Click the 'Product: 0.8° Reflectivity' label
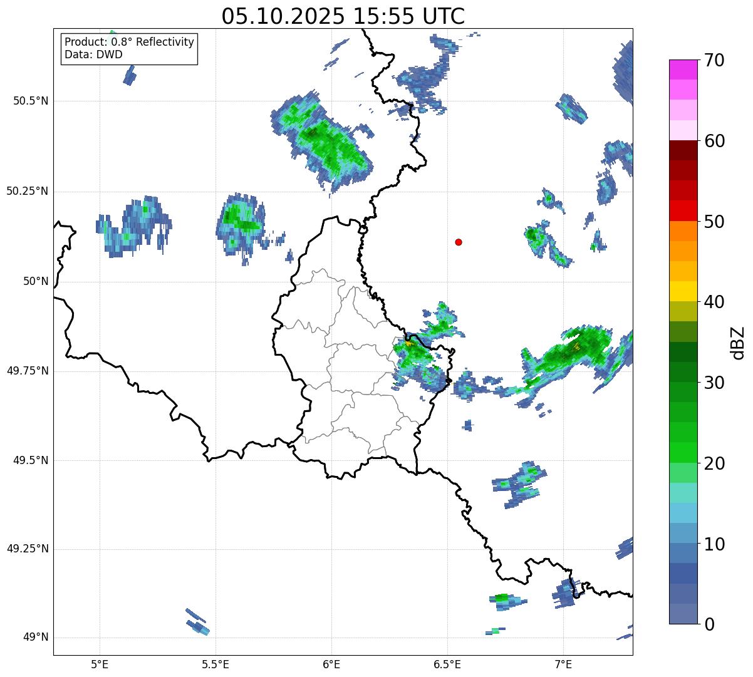This screenshot has height=677, width=753. [130, 42]
